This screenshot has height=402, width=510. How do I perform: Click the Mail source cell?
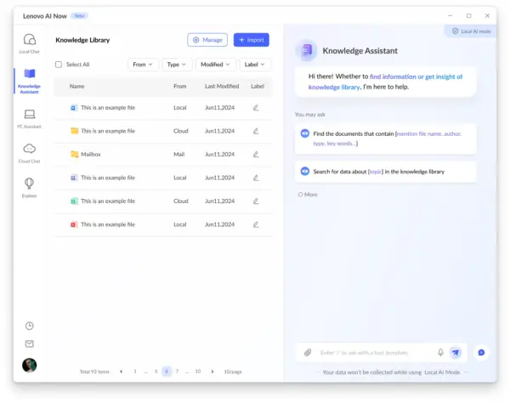[178, 154]
